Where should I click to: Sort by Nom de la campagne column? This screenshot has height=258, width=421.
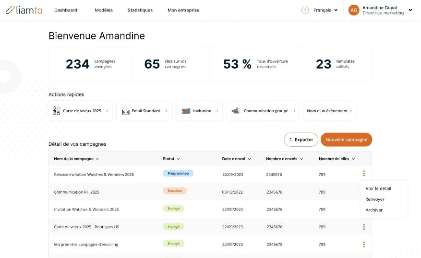[x=76, y=159]
